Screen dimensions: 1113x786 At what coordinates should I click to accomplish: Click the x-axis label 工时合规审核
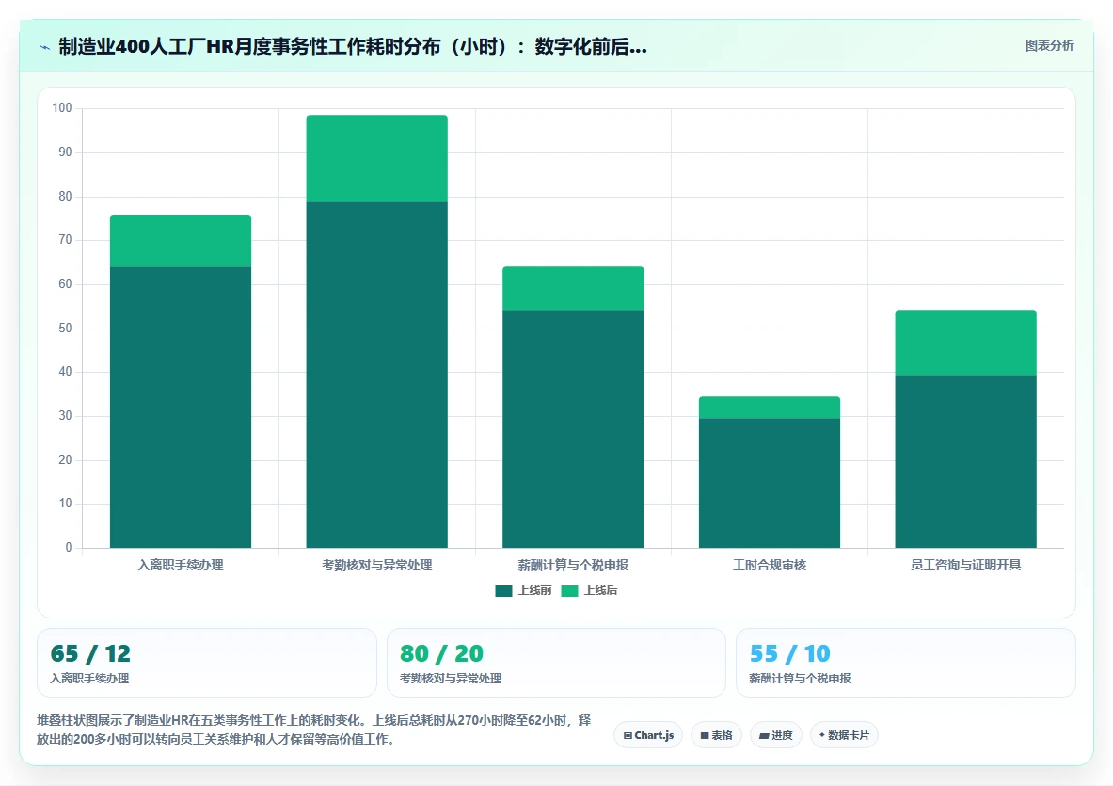click(770, 565)
